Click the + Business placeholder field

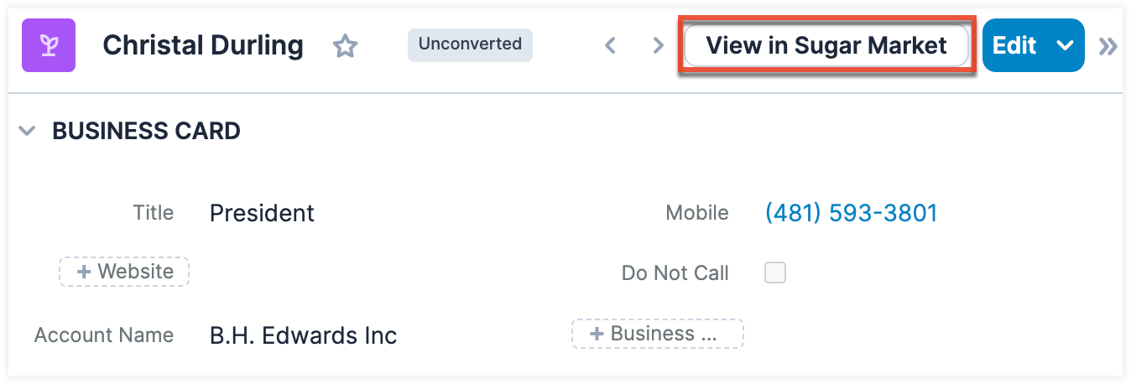657,334
